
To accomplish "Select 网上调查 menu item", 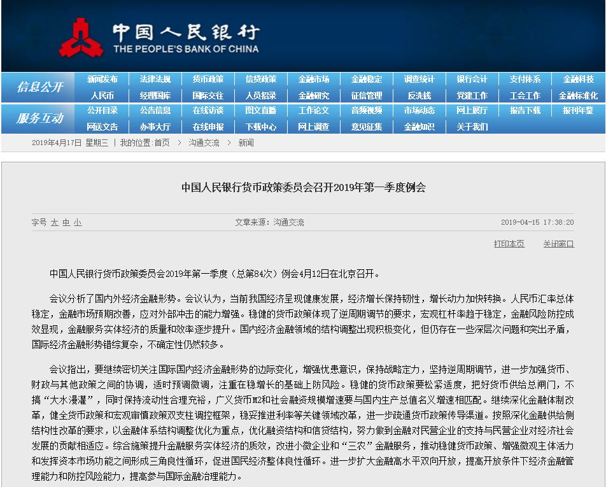I will pyautogui.click(x=314, y=127).
